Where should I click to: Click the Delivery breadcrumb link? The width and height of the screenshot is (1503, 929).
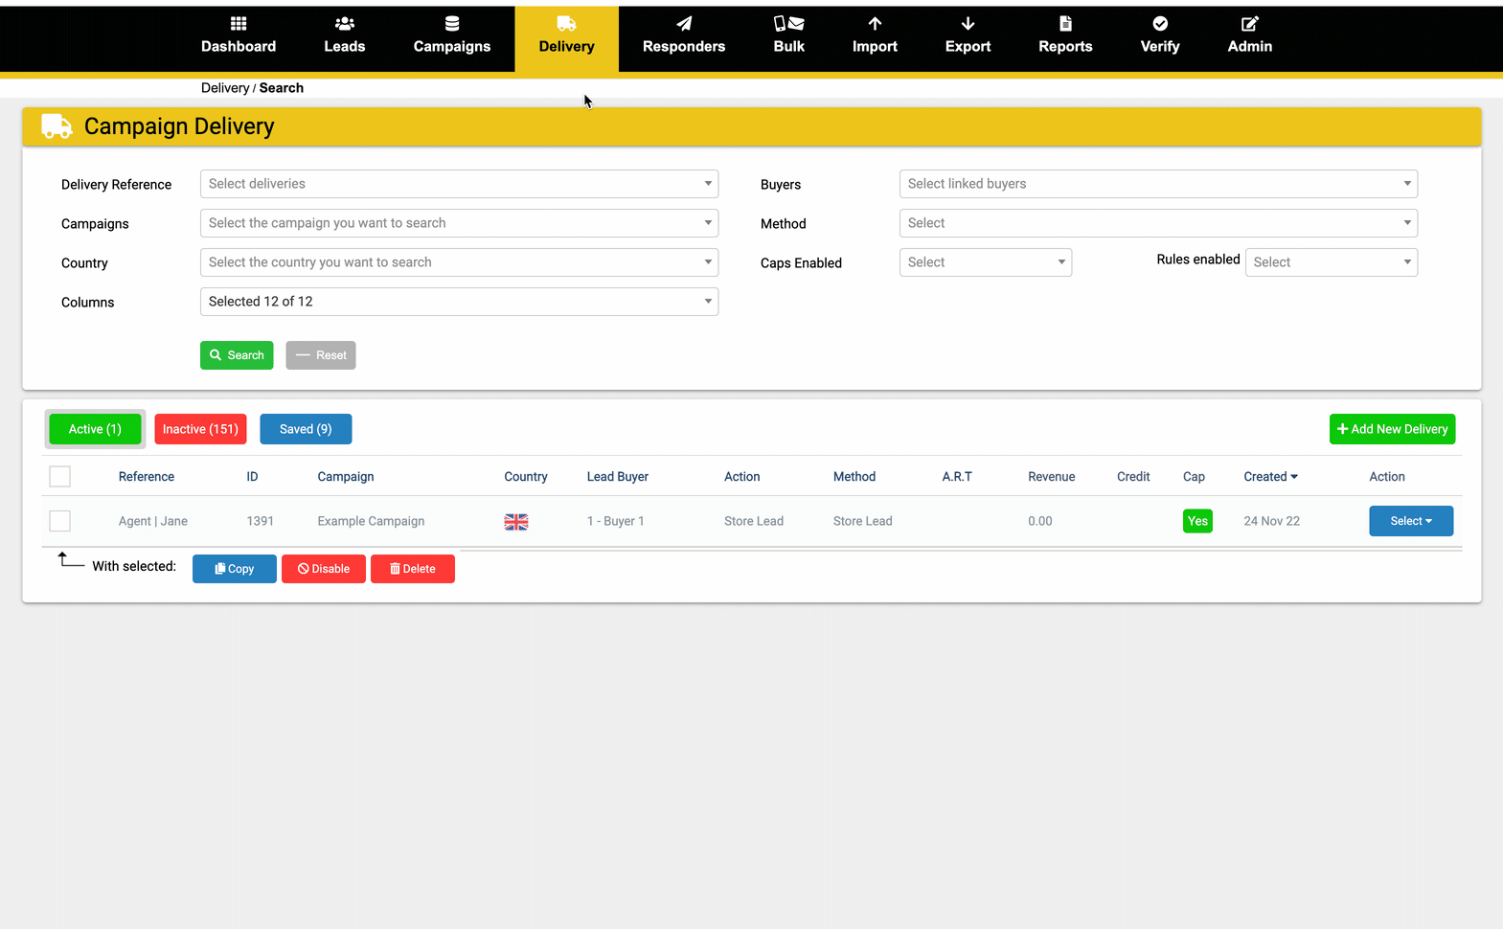[x=225, y=88]
